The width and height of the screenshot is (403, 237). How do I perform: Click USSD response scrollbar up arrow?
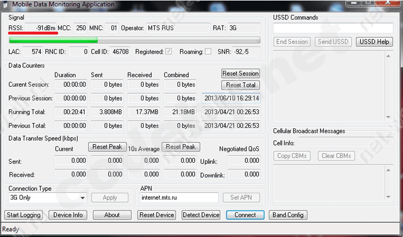point(389,56)
